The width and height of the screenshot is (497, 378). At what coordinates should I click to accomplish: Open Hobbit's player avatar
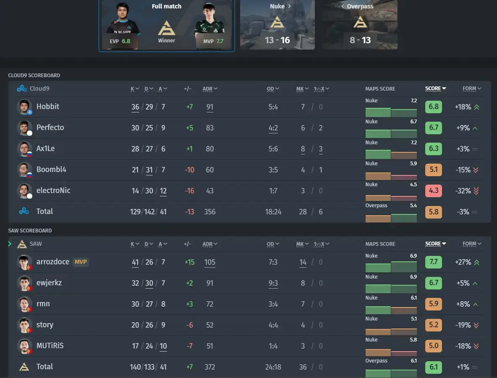pyautogui.click(x=24, y=107)
